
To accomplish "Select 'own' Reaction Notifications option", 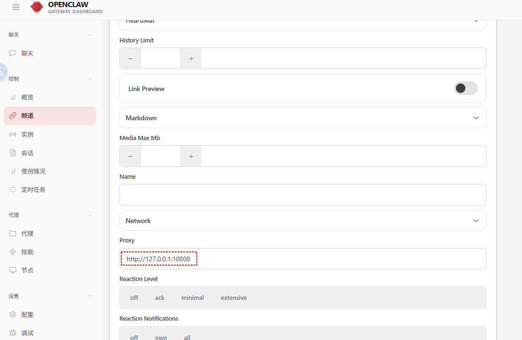I will pos(161,337).
